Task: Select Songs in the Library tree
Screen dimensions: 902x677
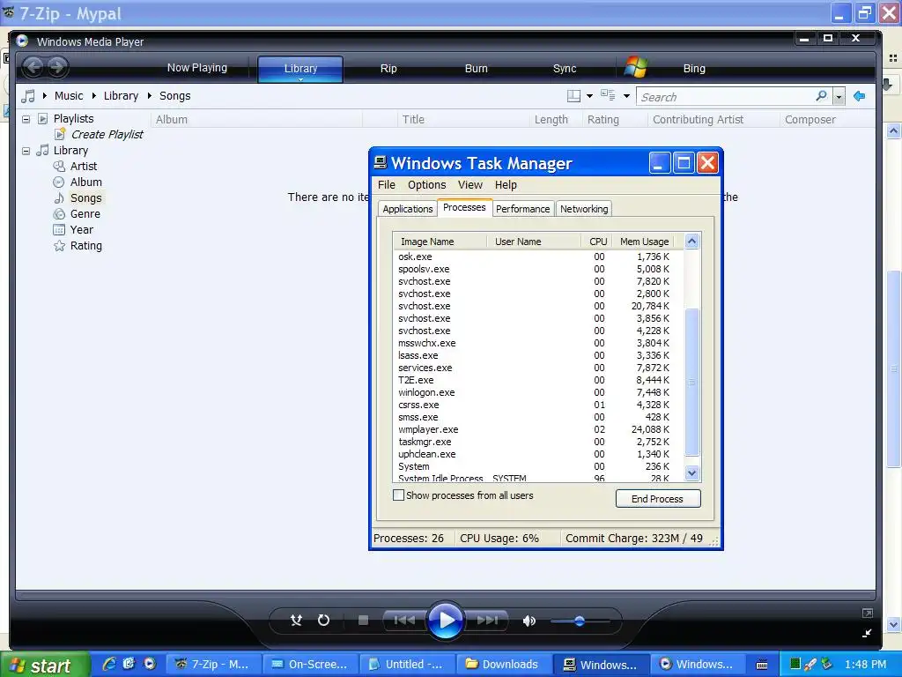Action: click(86, 198)
